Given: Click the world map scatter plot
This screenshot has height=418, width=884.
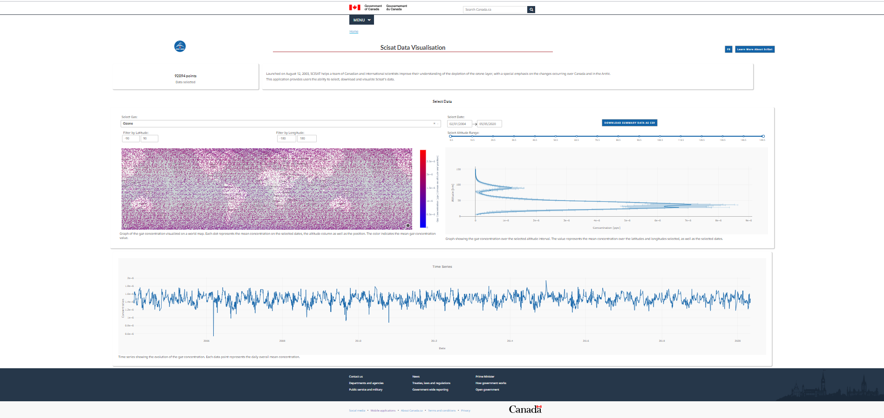Looking at the screenshot, I should point(267,189).
